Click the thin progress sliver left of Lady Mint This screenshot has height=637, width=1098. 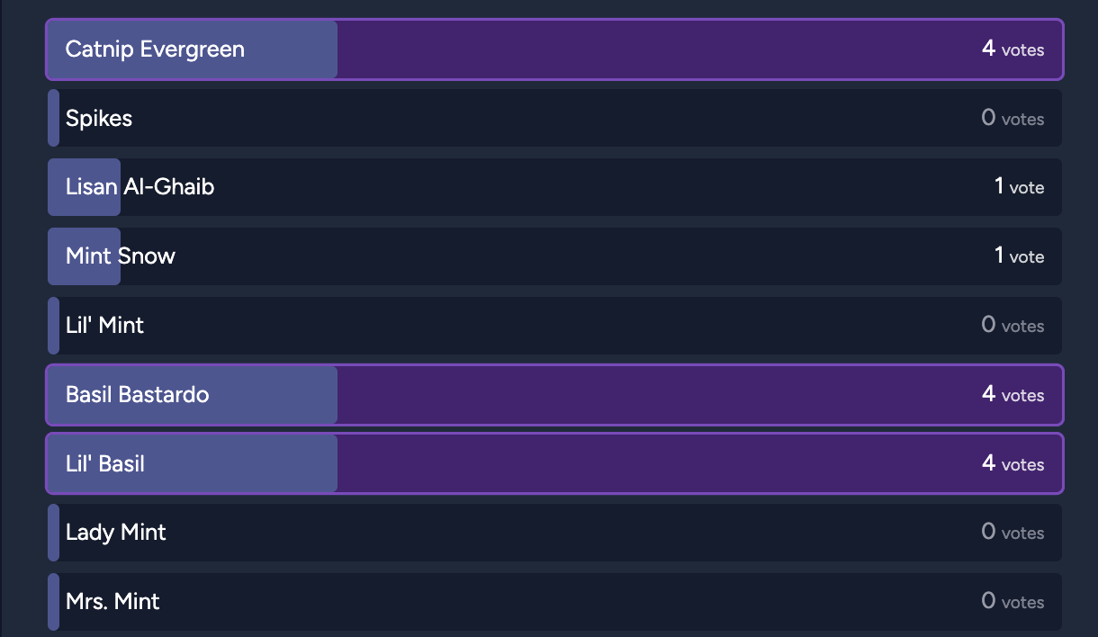point(53,533)
